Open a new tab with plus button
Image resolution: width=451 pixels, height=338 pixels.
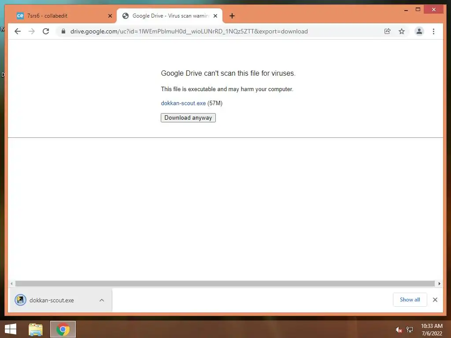[x=232, y=16]
